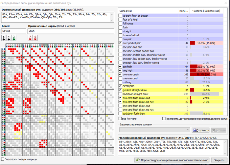230x165 pixels.
Task: Select 'one pair, low pair, third or worse' label
Action: pyautogui.click(x=141, y=63)
